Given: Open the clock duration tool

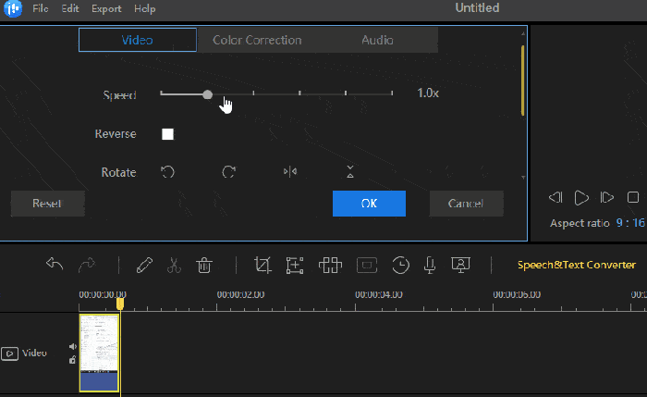Looking at the screenshot, I should click(400, 265).
